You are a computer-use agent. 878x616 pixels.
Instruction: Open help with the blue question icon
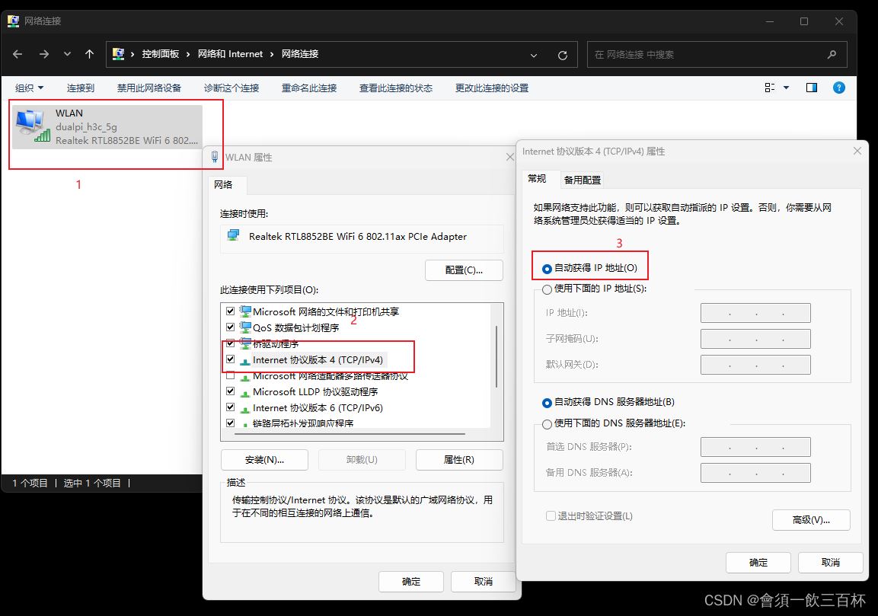click(x=839, y=88)
